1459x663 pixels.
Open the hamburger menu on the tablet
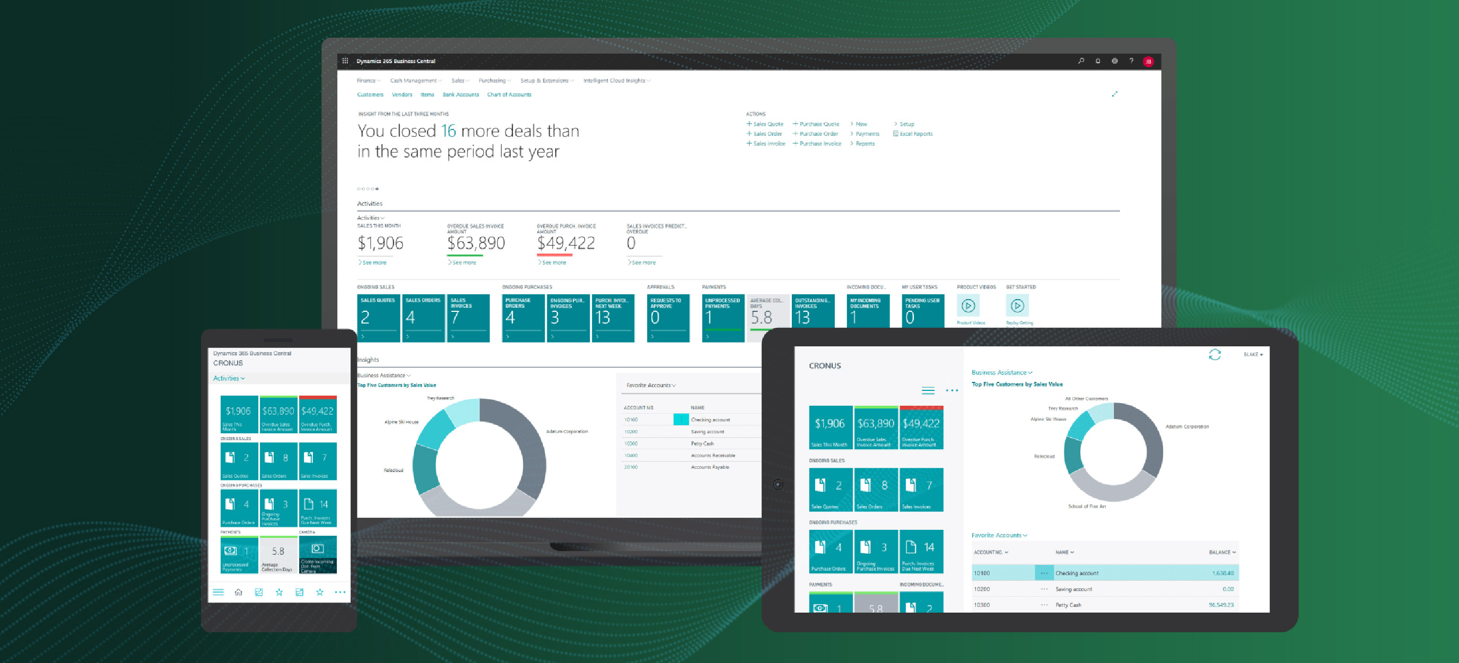click(x=928, y=390)
